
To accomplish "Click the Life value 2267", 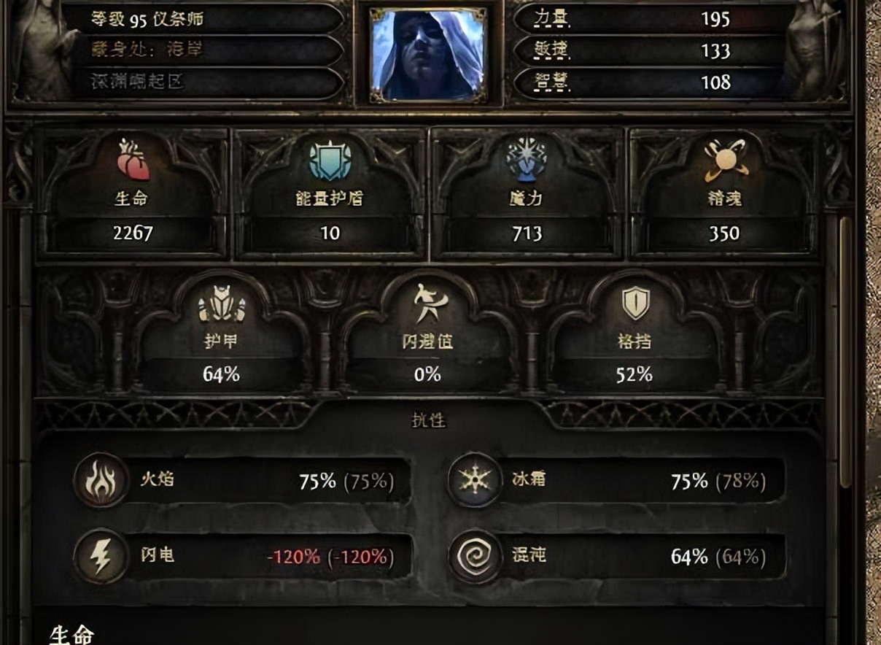I will click(x=133, y=233).
